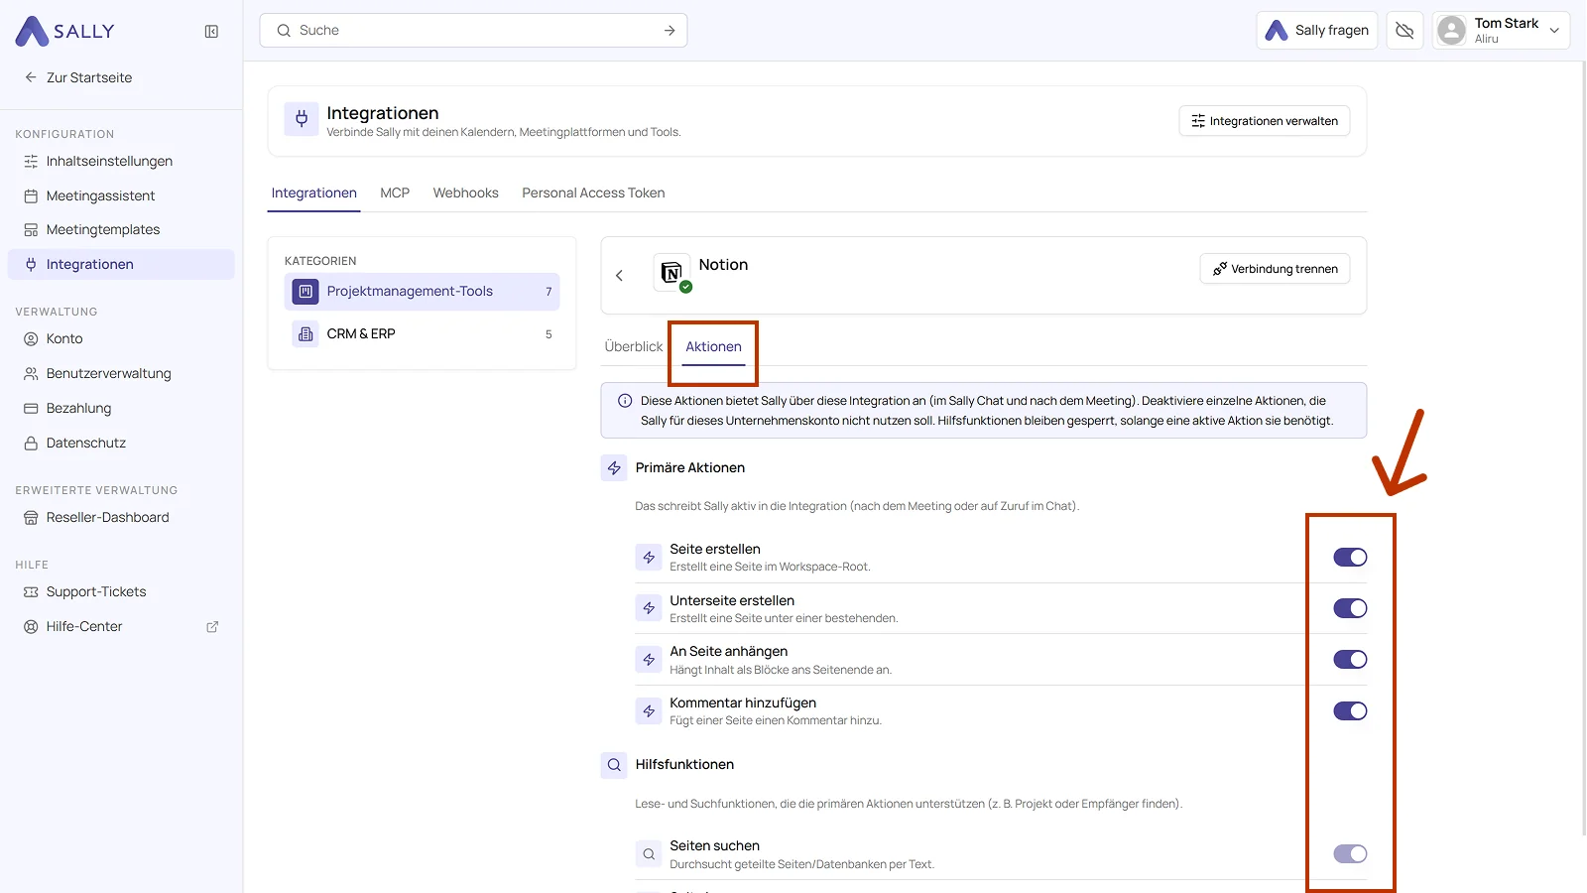The image size is (1587, 893).
Task: Click the search submit arrow
Action: pos(670,31)
